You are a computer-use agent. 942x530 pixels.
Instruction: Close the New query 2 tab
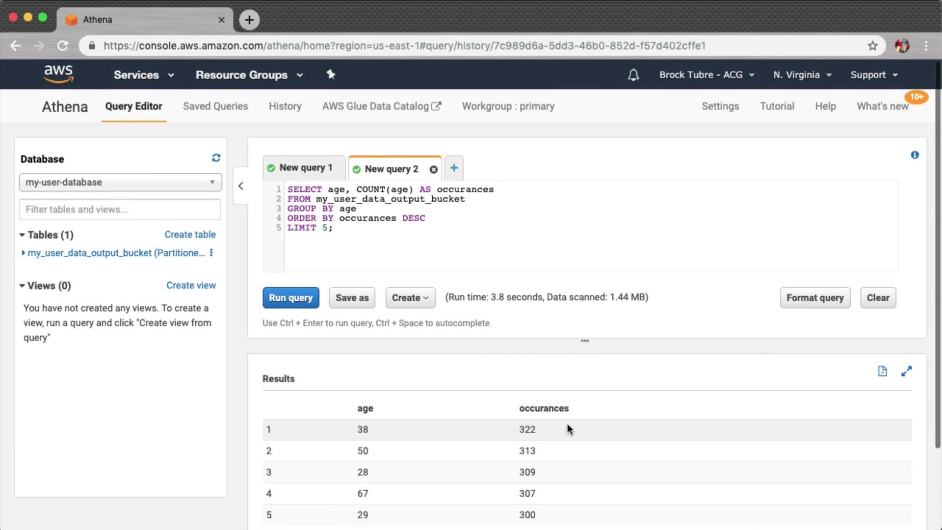(x=433, y=169)
